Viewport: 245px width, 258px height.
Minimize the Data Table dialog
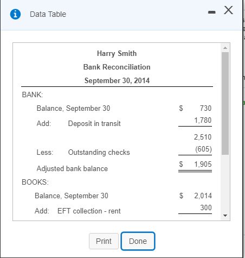pyautogui.click(x=212, y=12)
